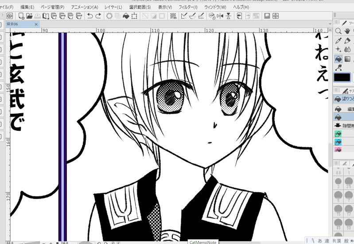This screenshot has height=244, width=354.
Task: Choose brush size 0.8
Action: coord(338,171)
